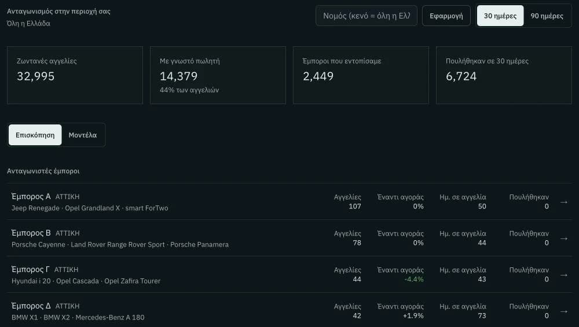Select the 30 ημέρες period toggle
The width and height of the screenshot is (579, 327).
pos(500,16)
